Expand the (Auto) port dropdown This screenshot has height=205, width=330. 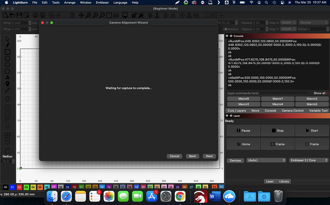coord(266,160)
